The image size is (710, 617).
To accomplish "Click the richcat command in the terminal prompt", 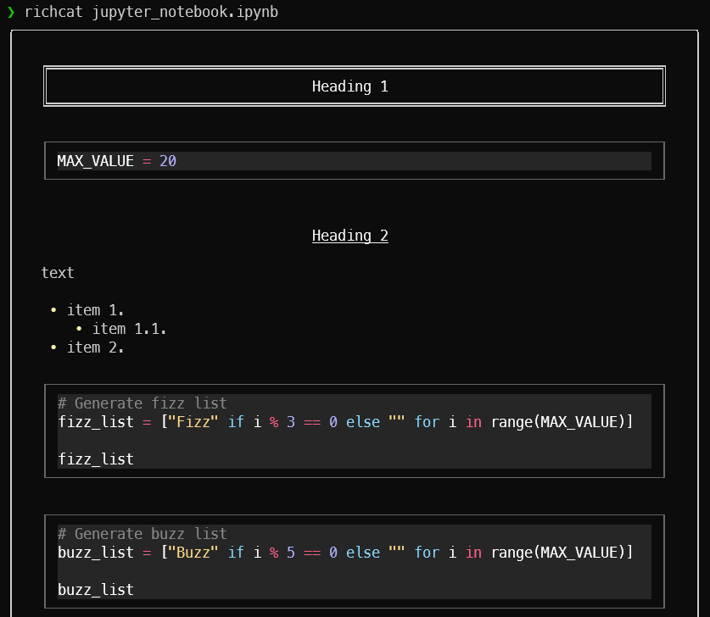I will (53, 12).
